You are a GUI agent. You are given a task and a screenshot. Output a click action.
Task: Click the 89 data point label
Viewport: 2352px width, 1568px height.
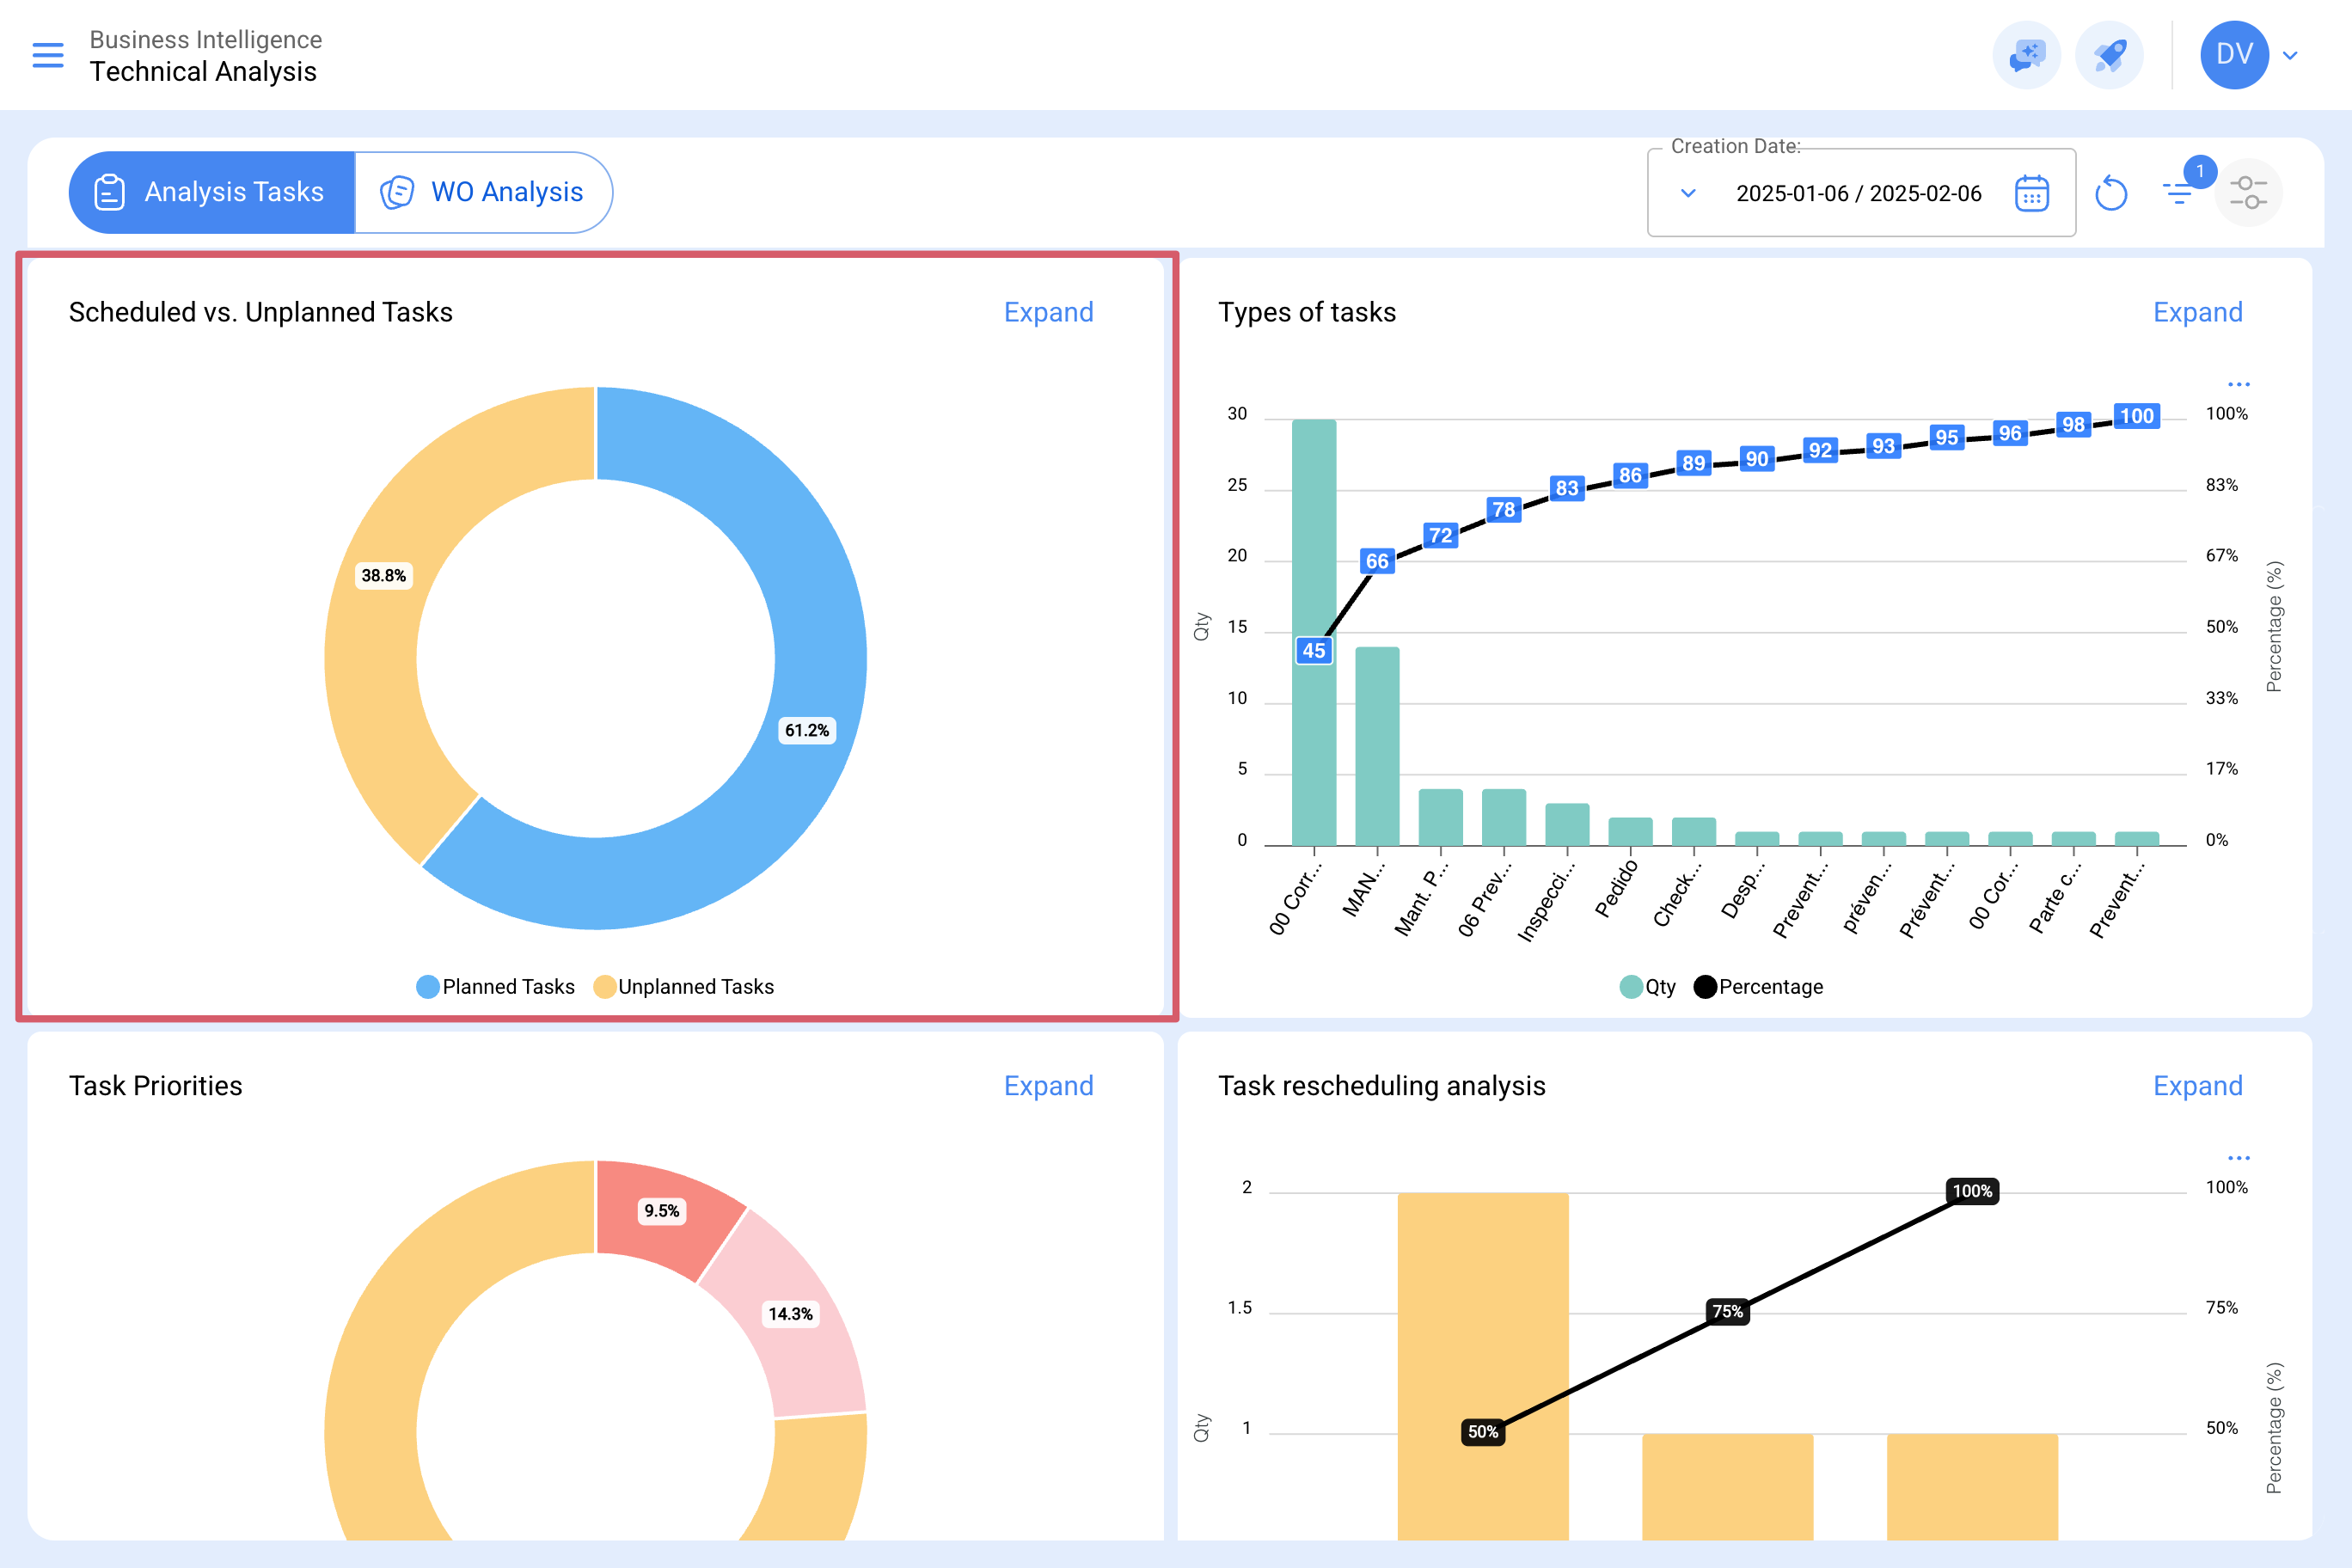coord(1693,463)
